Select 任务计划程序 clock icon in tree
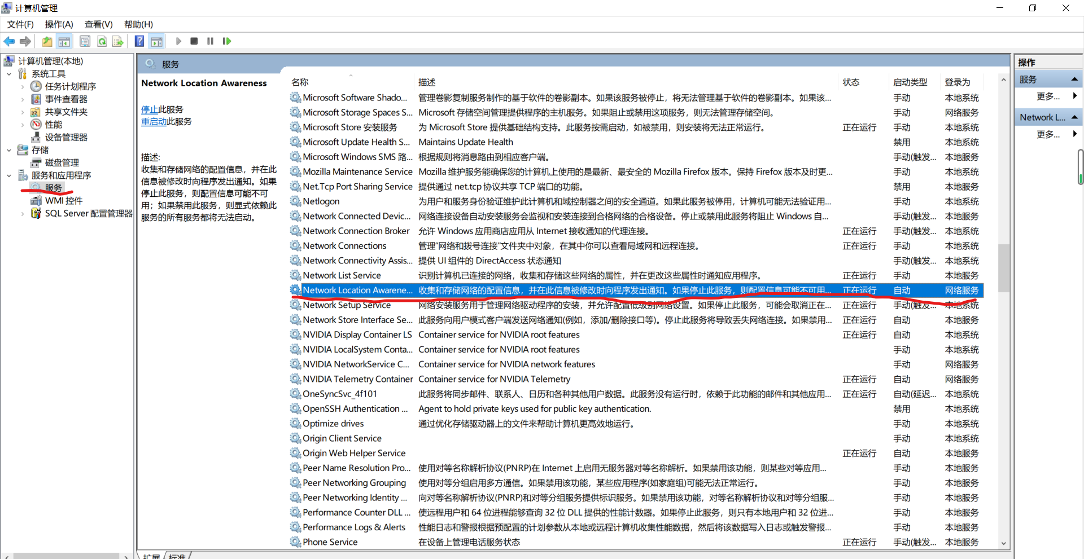This screenshot has width=1084, height=559. tap(36, 86)
